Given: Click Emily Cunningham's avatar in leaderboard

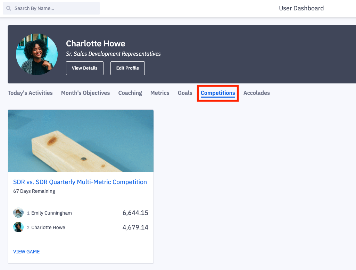Looking at the screenshot, I should tap(18, 213).
